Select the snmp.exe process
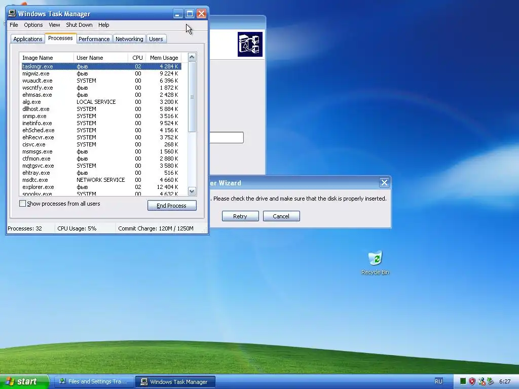519x389 pixels. tap(101, 116)
